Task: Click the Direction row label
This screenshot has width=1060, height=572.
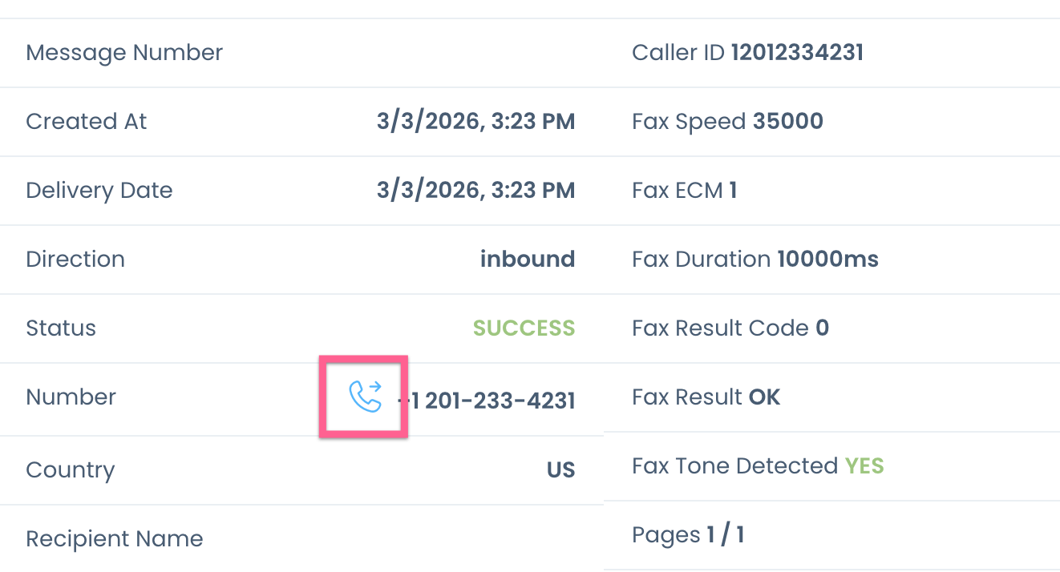Action: click(75, 260)
